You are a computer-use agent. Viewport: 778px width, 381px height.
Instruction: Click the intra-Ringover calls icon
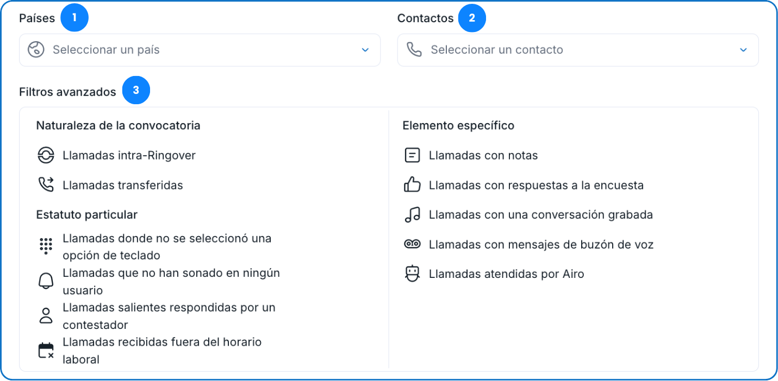(46, 155)
